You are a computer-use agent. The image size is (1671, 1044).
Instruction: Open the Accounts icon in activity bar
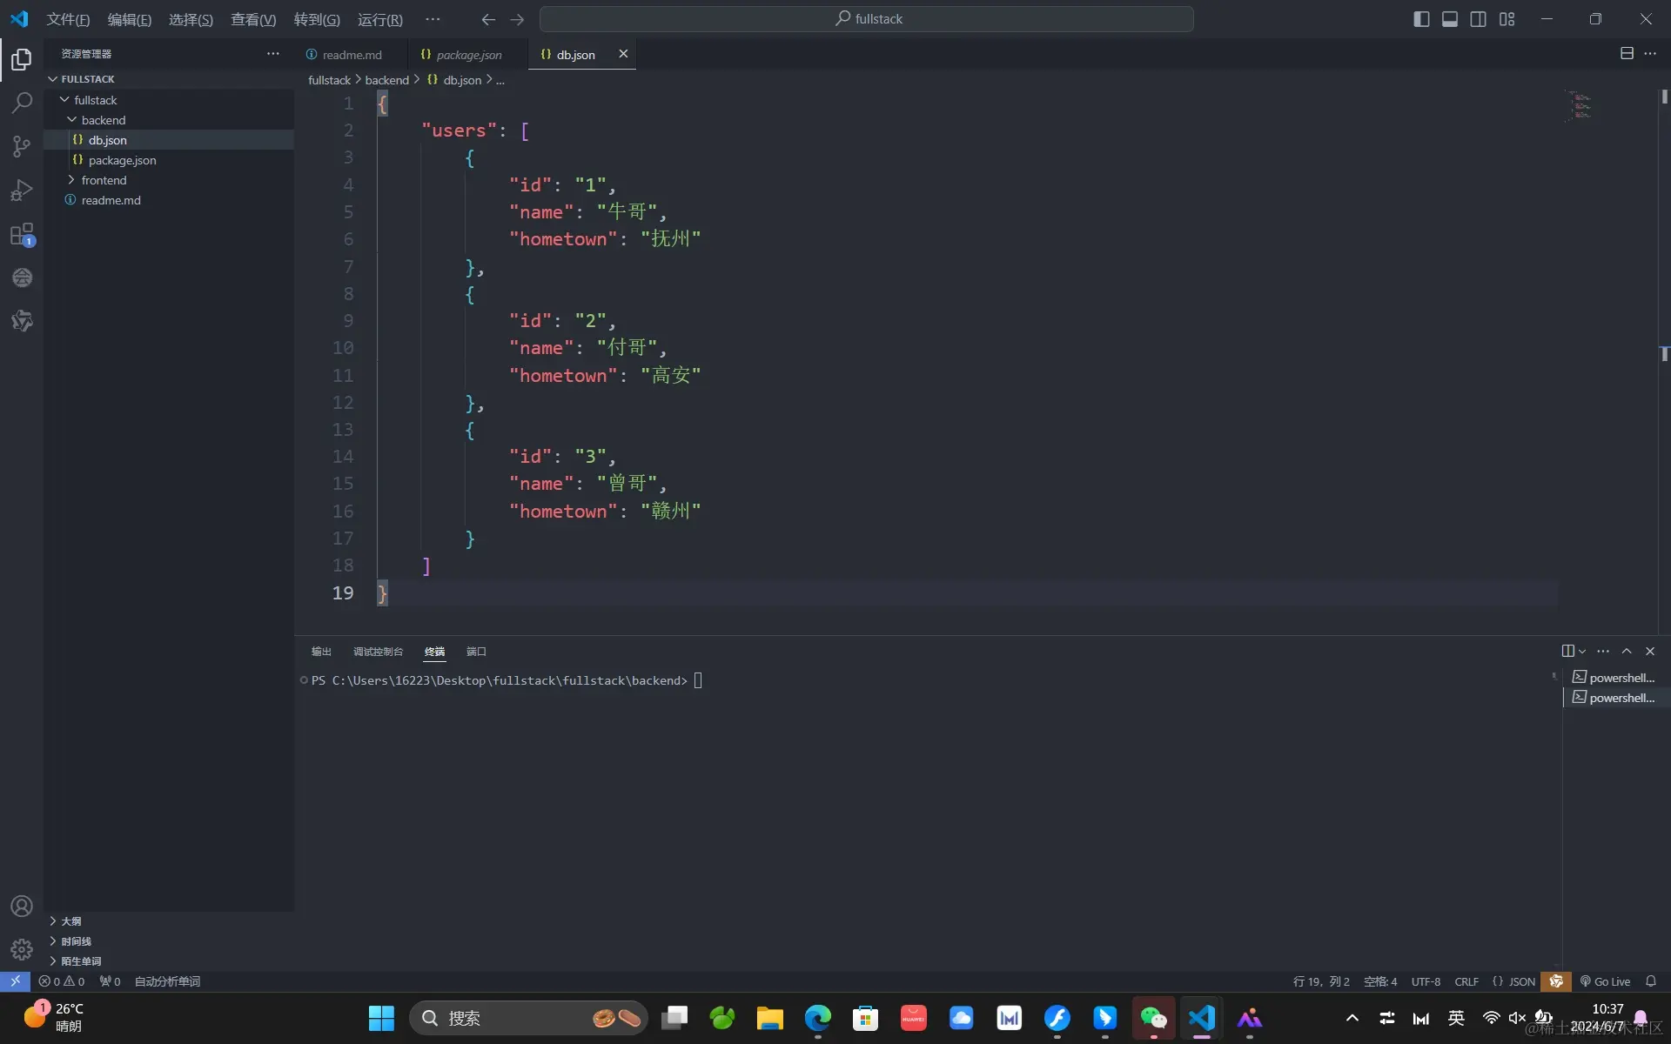22,906
